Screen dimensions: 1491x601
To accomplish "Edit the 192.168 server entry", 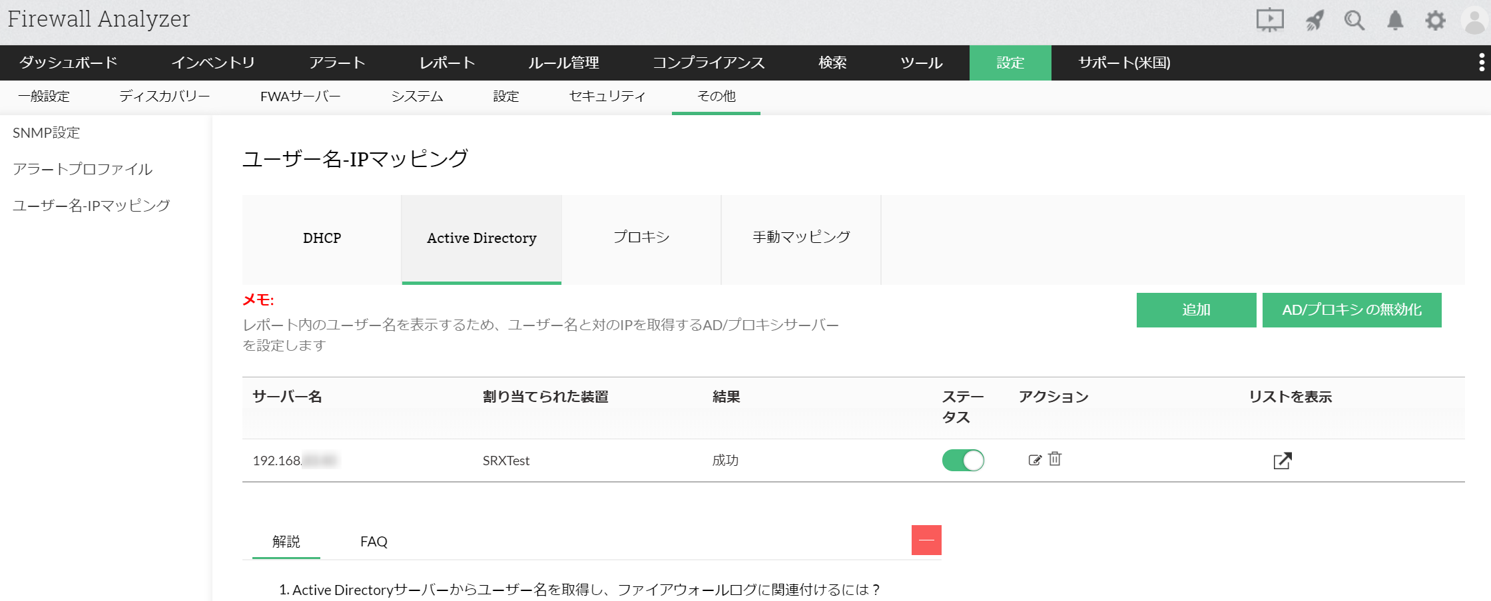I will click(1034, 460).
